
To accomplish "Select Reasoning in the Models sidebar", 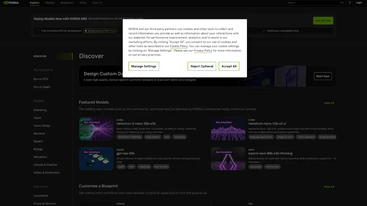I will click(x=40, y=110).
